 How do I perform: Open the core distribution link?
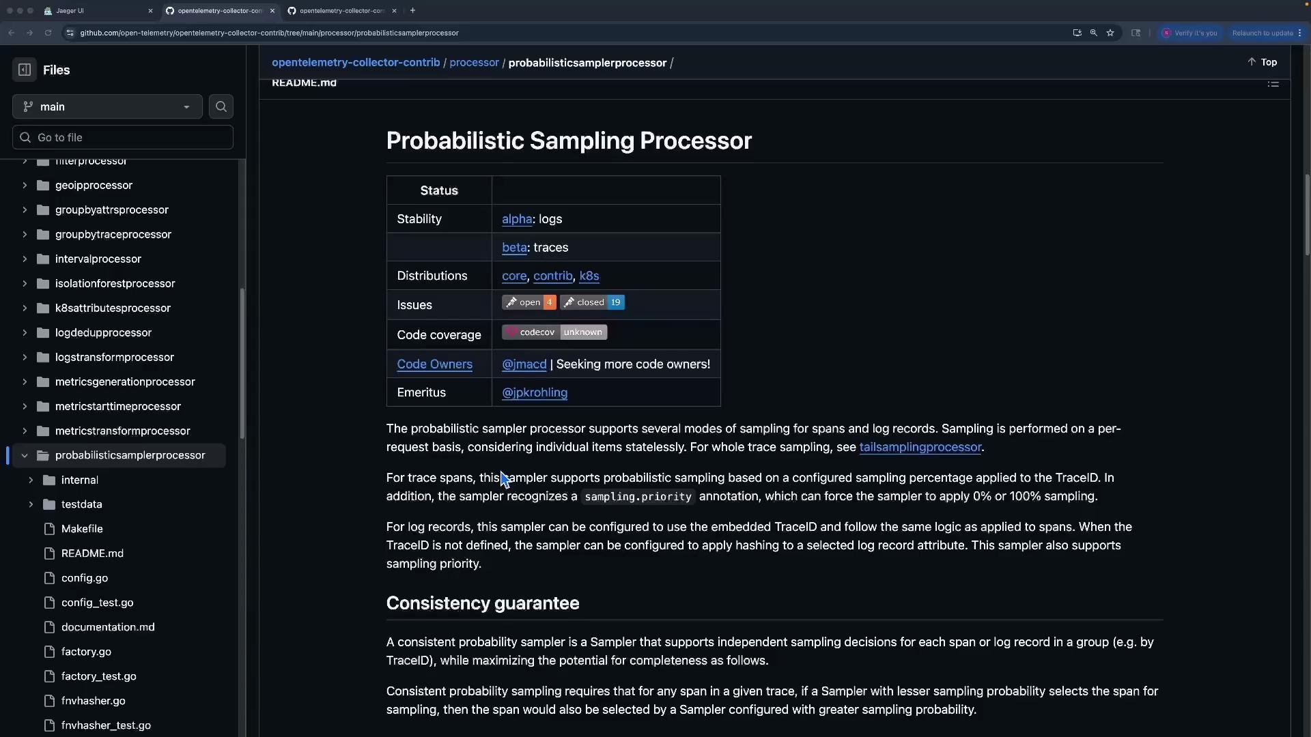click(x=514, y=276)
